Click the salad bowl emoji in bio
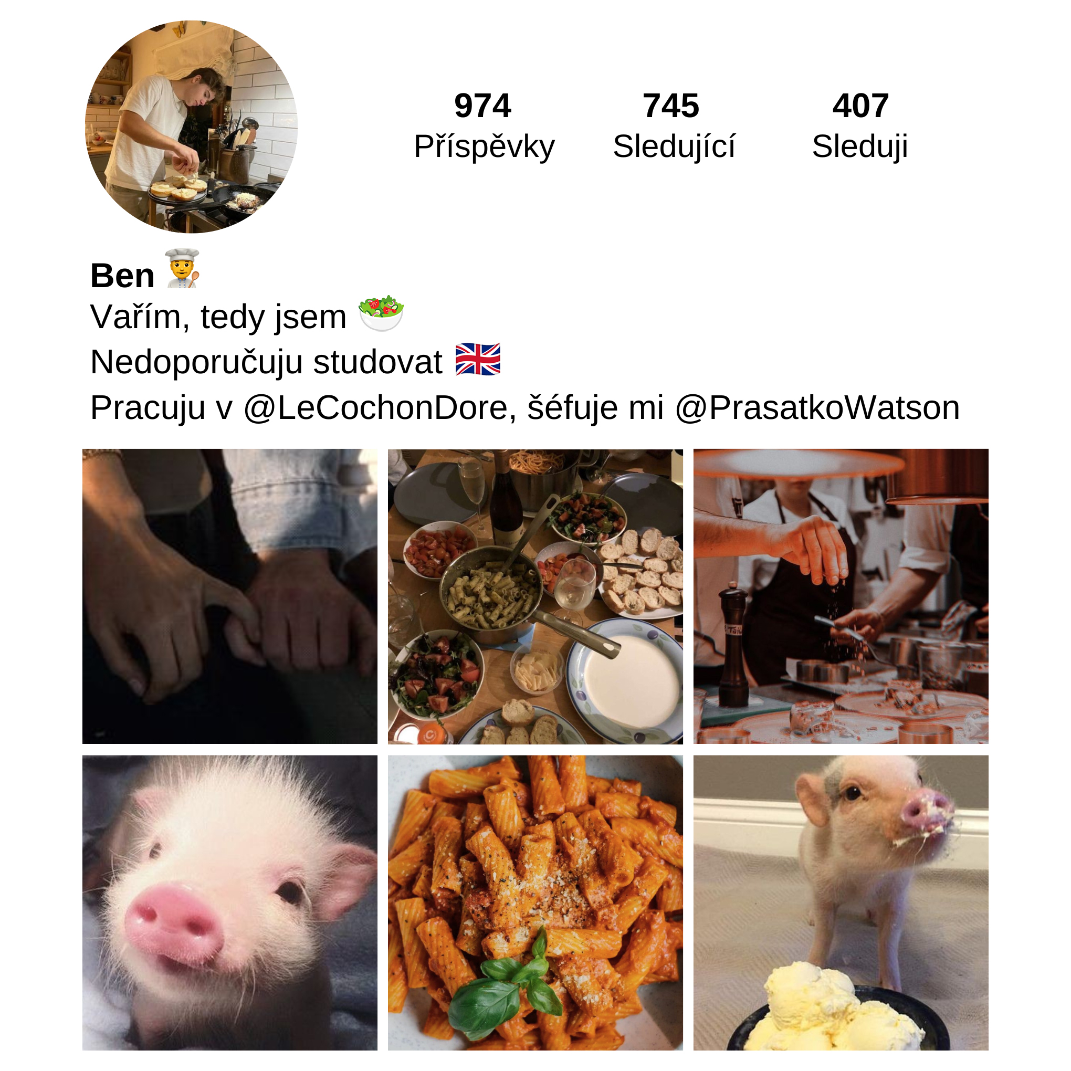Image resolution: width=1071 pixels, height=1071 pixels. click(x=381, y=313)
